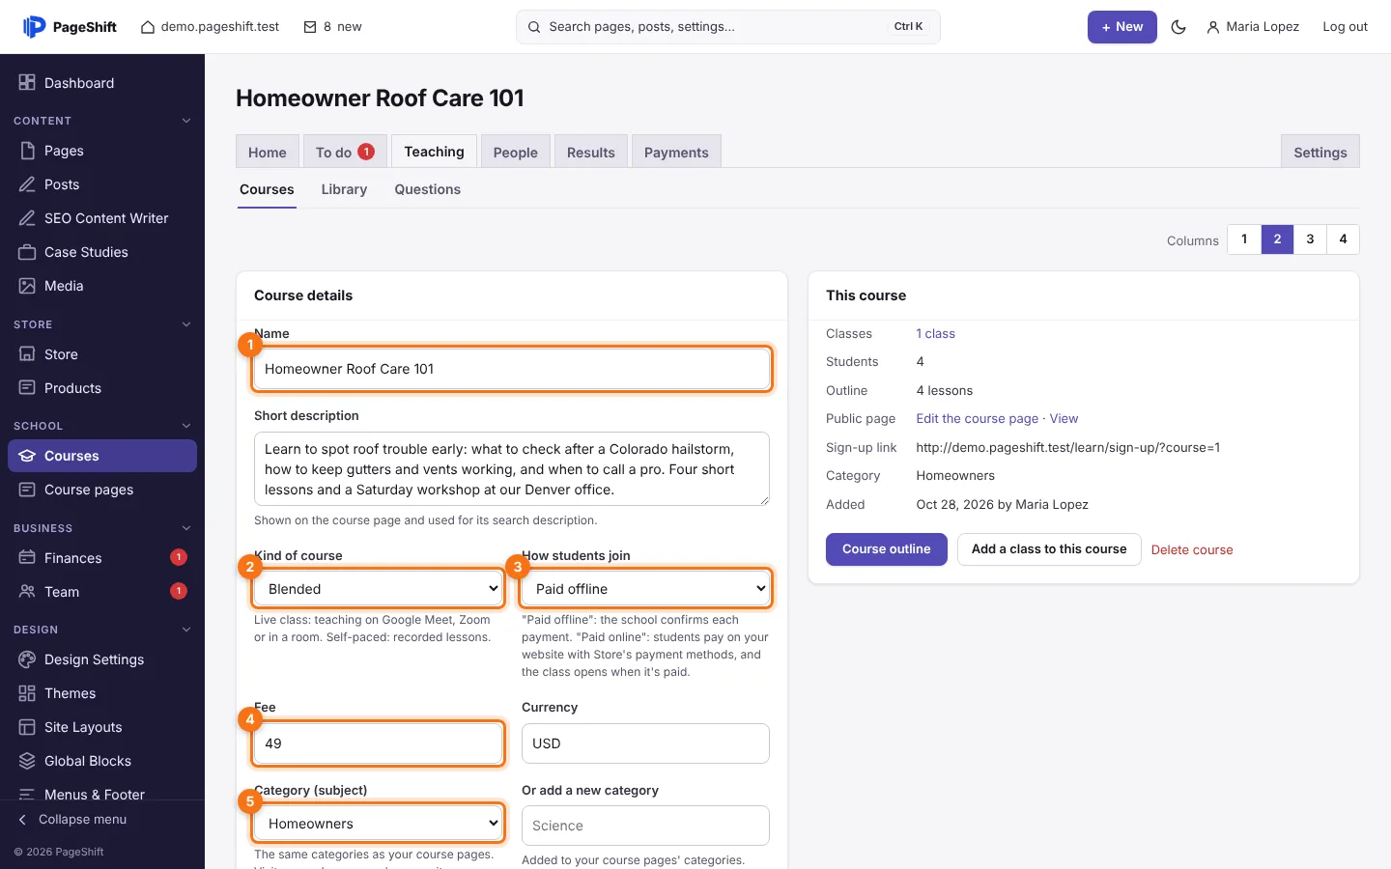Screen dimensions: 1391x869
Task: Collapse the STORE sidebar section
Action: [x=186, y=324]
